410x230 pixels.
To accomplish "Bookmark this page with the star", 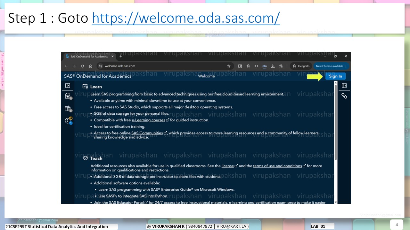I will [229, 66].
